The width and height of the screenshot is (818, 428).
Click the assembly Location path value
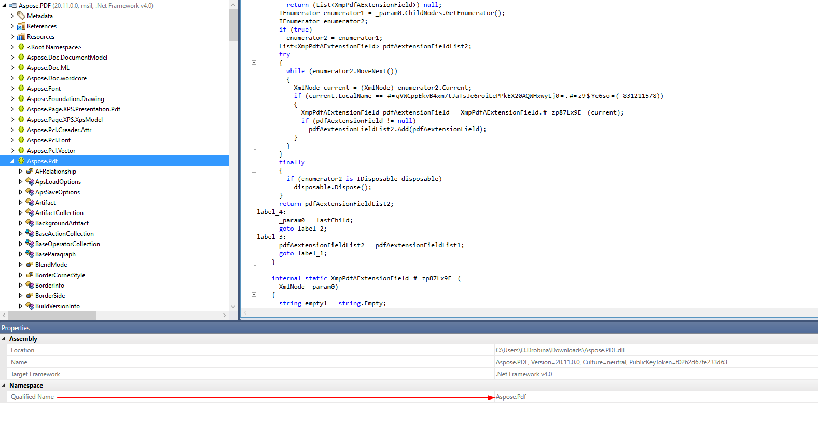(560, 350)
